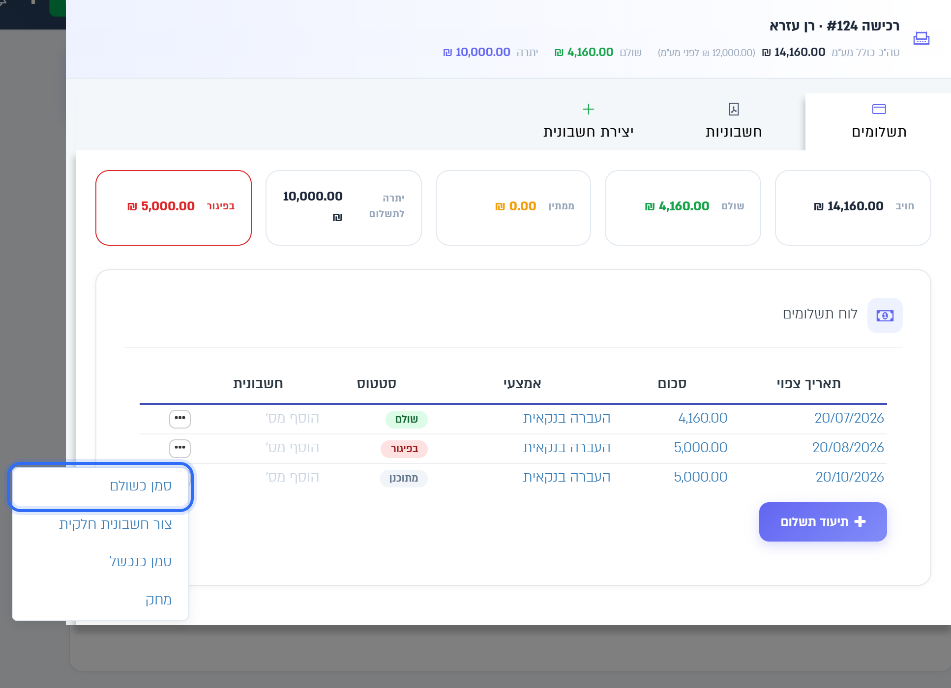Image resolution: width=951 pixels, height=688 pixels.
Task: Click the שולם status badge in the table
Action: point(407,419)
